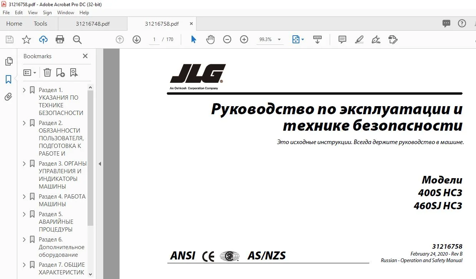
Task: Click the page number input field
Action: (154, 39)
